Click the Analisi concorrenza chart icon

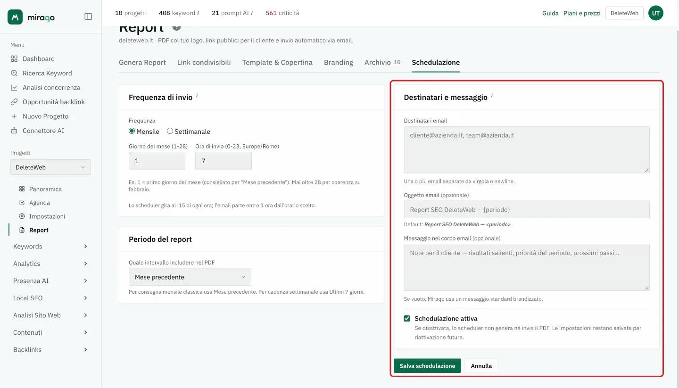[14, 88]
